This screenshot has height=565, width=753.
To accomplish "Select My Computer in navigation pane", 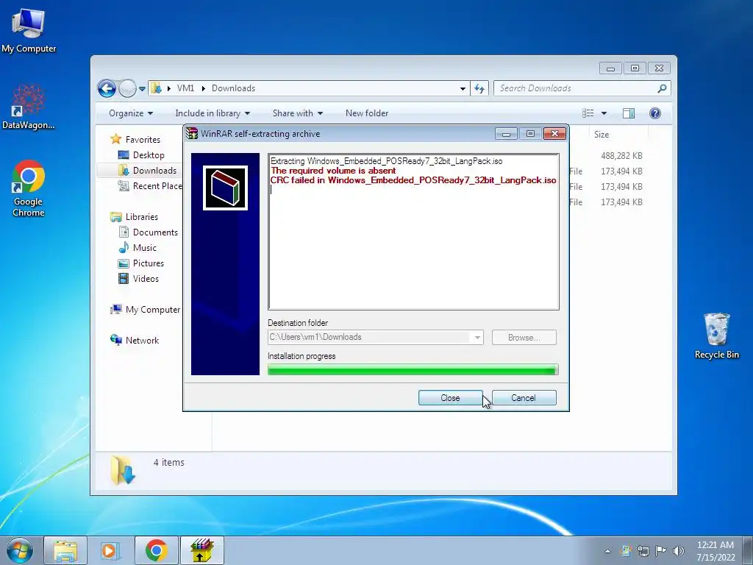I will pyautogui.click(x=146, y=310).
